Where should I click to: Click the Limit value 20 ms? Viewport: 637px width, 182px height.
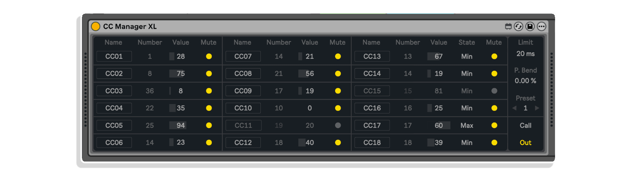tap(526, 54)
